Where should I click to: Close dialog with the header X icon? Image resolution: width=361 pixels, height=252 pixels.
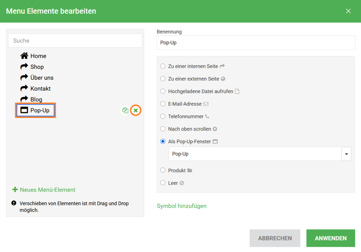[348, 11]
